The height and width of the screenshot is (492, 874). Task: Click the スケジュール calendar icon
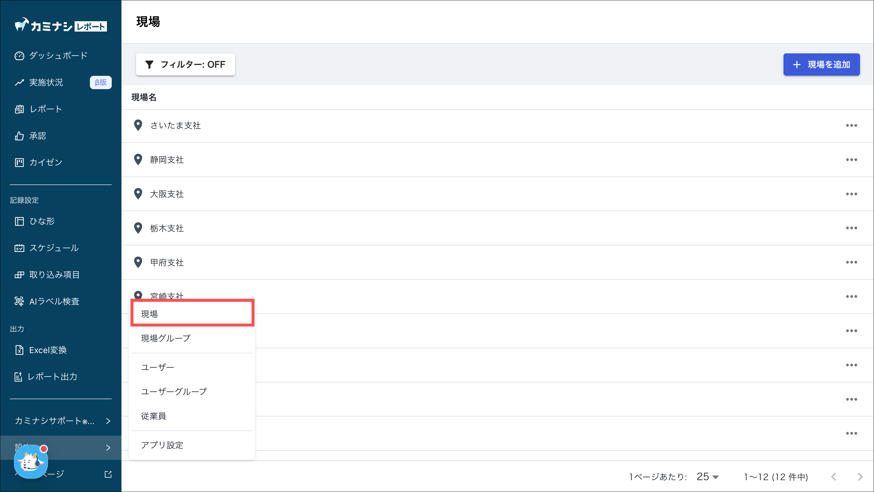click(19, 248)
